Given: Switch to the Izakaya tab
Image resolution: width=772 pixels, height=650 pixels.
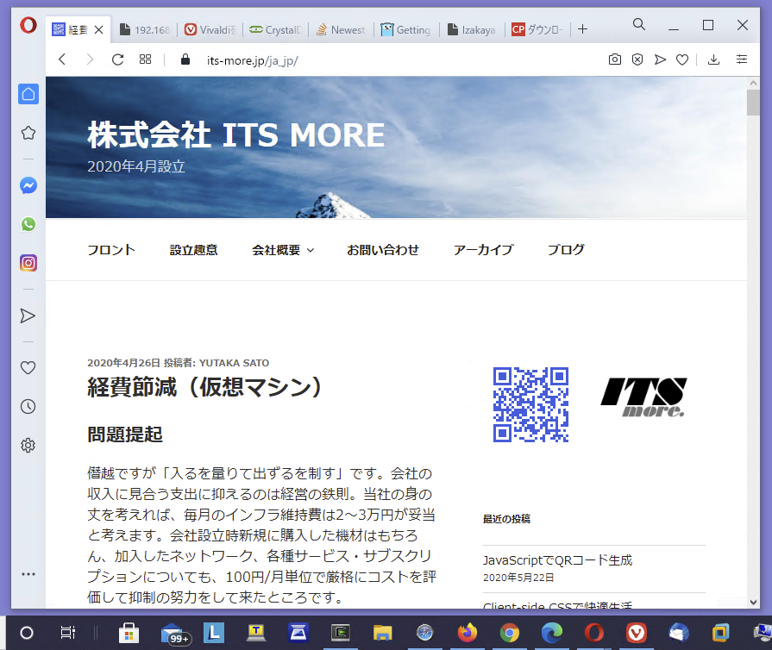Looking at the screenshot, I should tap(471, 29).
